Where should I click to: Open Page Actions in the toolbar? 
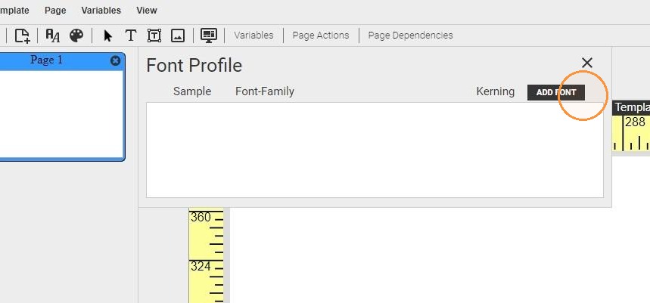(x=321, y=36)
